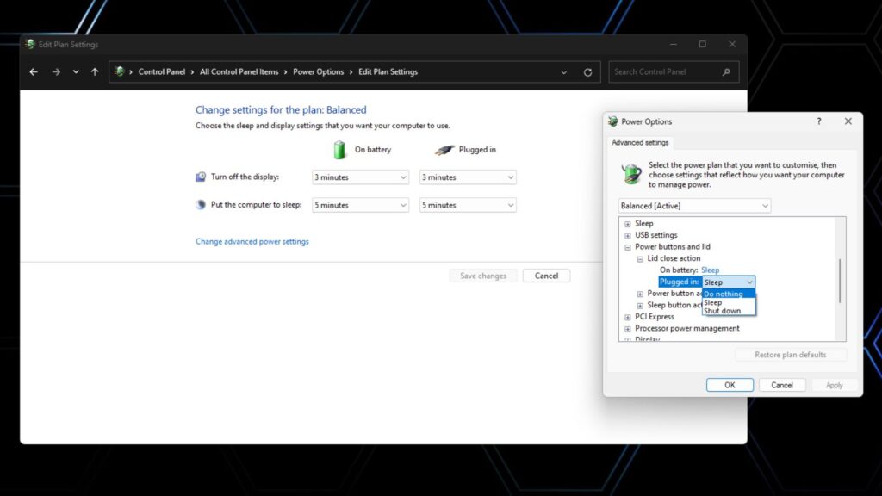
Task: Click the Search Control Panel field
Action: [x=663, y=72]
